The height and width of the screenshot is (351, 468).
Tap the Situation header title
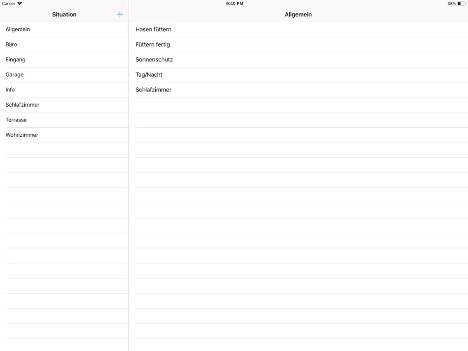coord(64,14)
